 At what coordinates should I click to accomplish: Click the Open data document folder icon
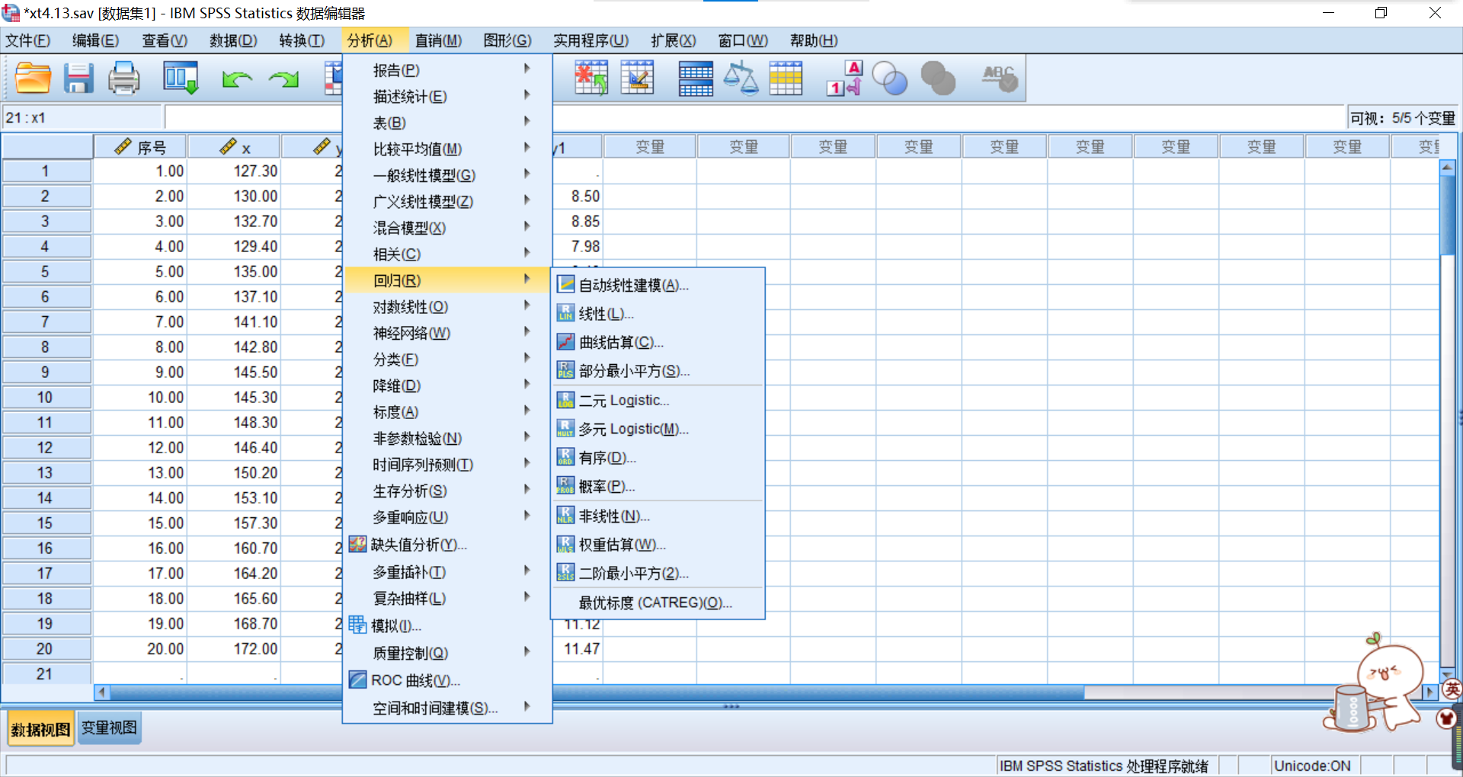click(33, 78)
